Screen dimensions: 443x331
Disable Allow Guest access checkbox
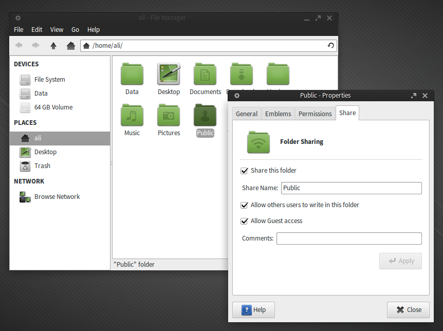click(x=245, y=221)
